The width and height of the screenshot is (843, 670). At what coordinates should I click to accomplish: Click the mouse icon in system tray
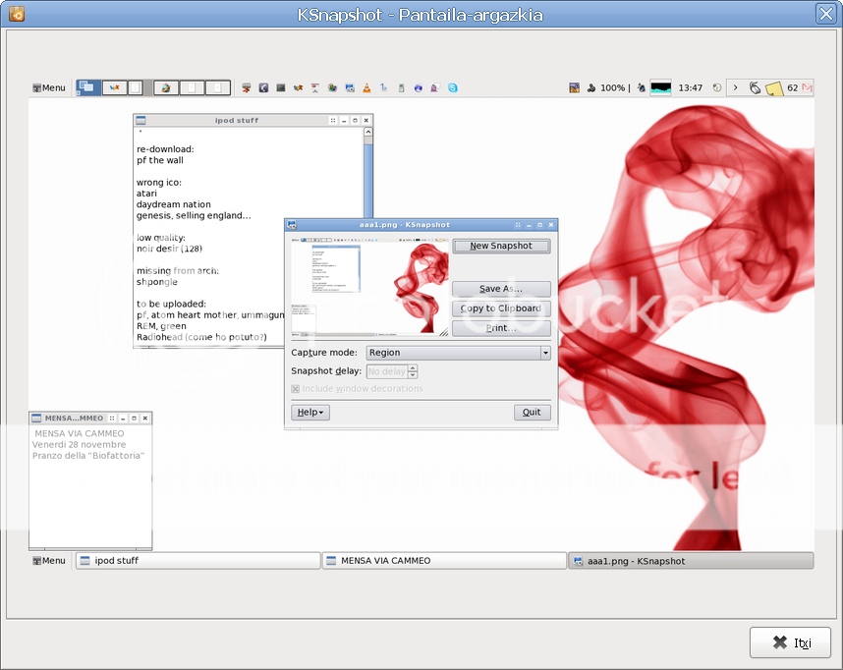(754, 88)
